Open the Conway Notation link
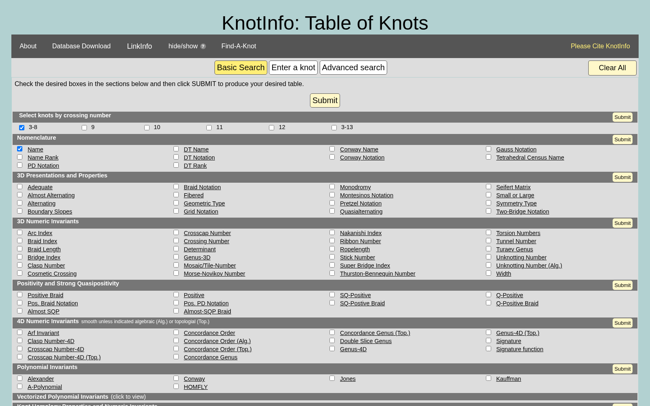Image resolution: width=650 pixels, height=406 pixels. point(362,158)
